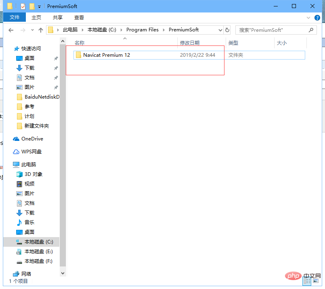Select the Navicat Premium 12 folder
Image resolution: width=325 pixels, height=289 pixels.
click(x=189, y=55)
